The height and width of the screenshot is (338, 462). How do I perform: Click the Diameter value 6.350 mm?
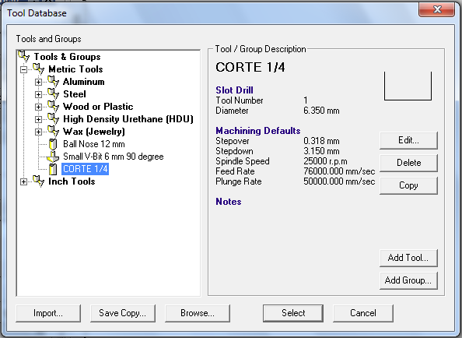(x=321, y=111)
